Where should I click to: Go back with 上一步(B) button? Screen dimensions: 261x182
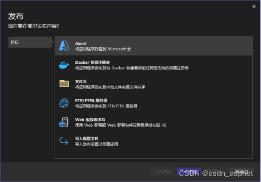tap(163, 172)
